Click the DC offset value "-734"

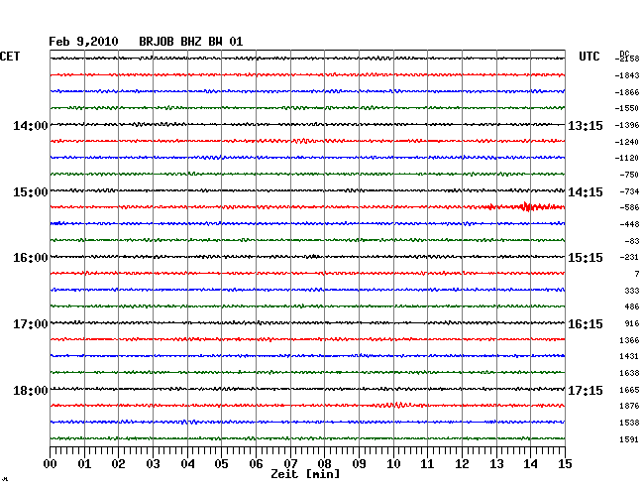(x=629, y=191)
